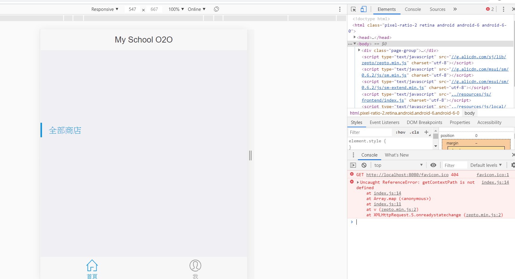Screen dimensions: 515x279
Task: Click the margin box in box model
Action: [x=476, y=143]
